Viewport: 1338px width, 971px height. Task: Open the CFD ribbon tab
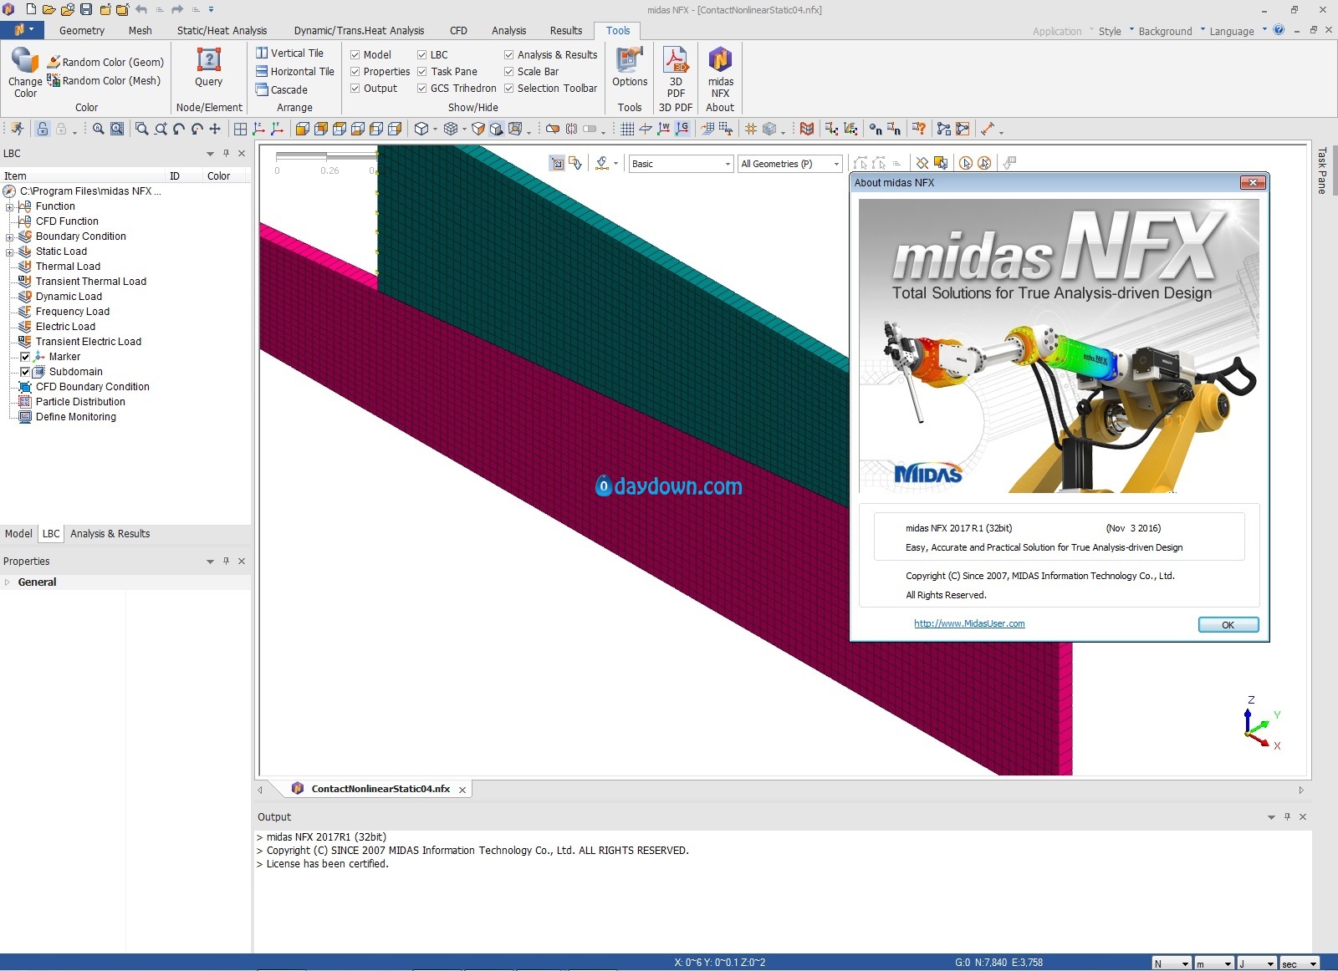point(458,30)
